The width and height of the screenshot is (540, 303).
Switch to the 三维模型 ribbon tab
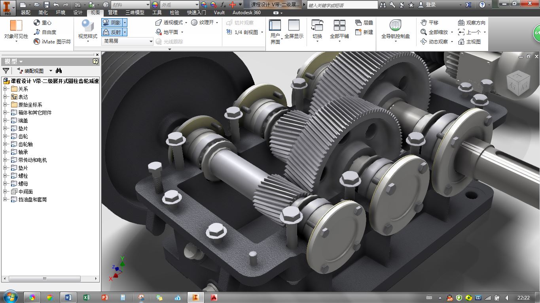pyautogui.click(x=135, y=13)
